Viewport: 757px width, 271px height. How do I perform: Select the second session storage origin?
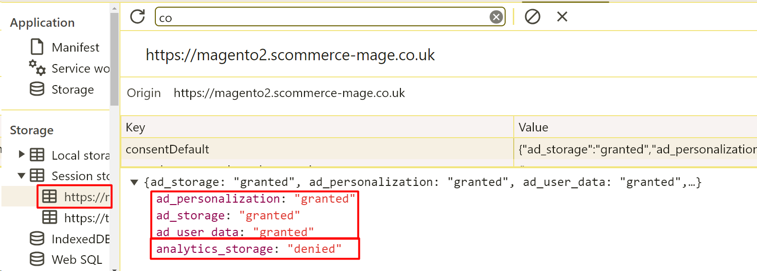pyautogui.click(x=86, y=218)
